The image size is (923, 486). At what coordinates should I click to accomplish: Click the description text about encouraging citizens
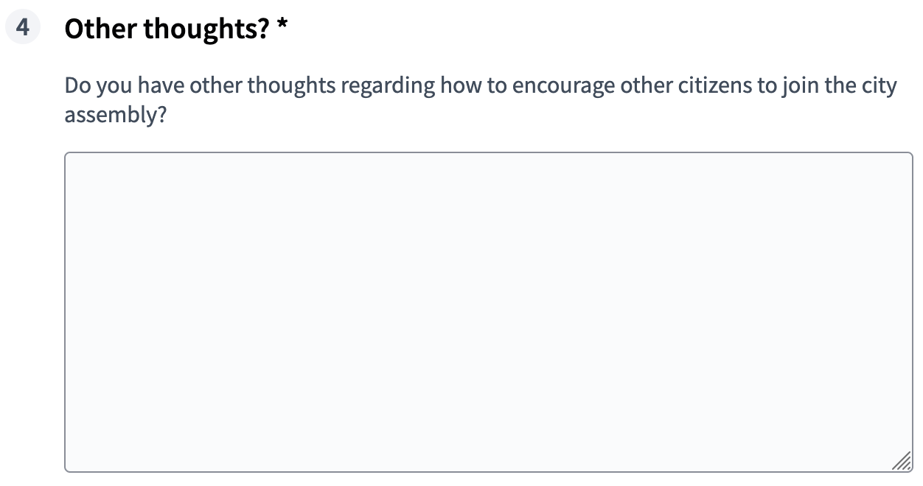(479, 85)
